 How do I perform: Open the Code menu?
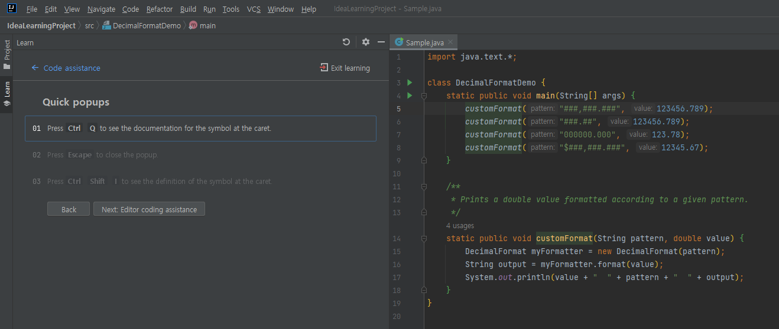click(x=131, y=9)
